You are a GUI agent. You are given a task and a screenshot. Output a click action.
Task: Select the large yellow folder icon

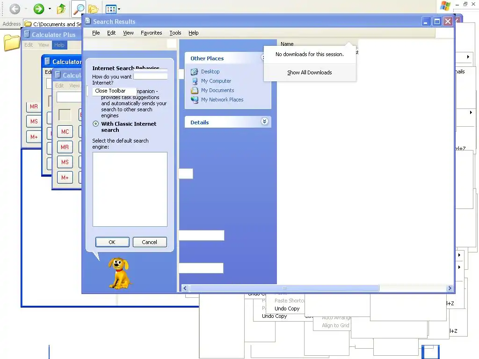tap(12, 43)
